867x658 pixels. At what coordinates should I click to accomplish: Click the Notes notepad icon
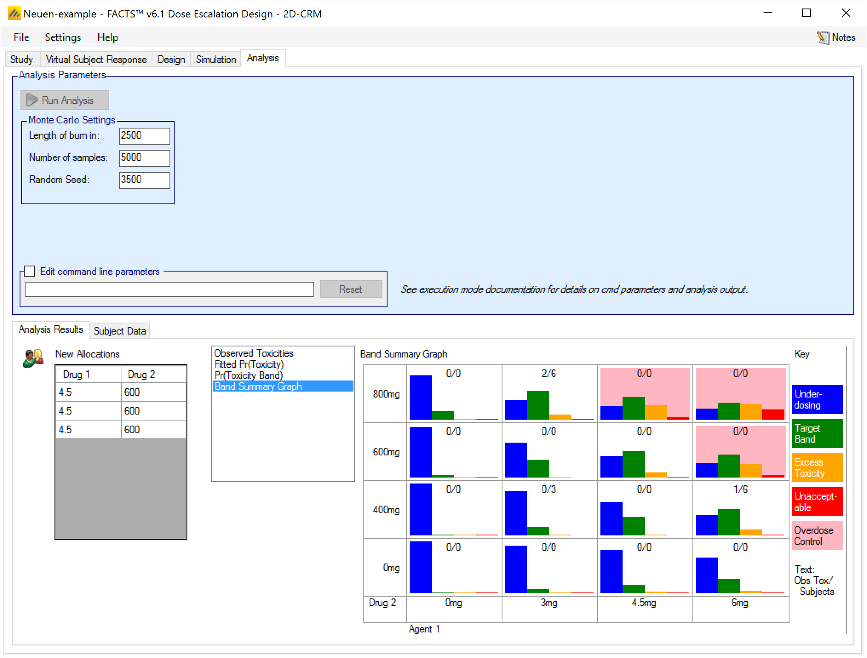click(x=823, y=38)
